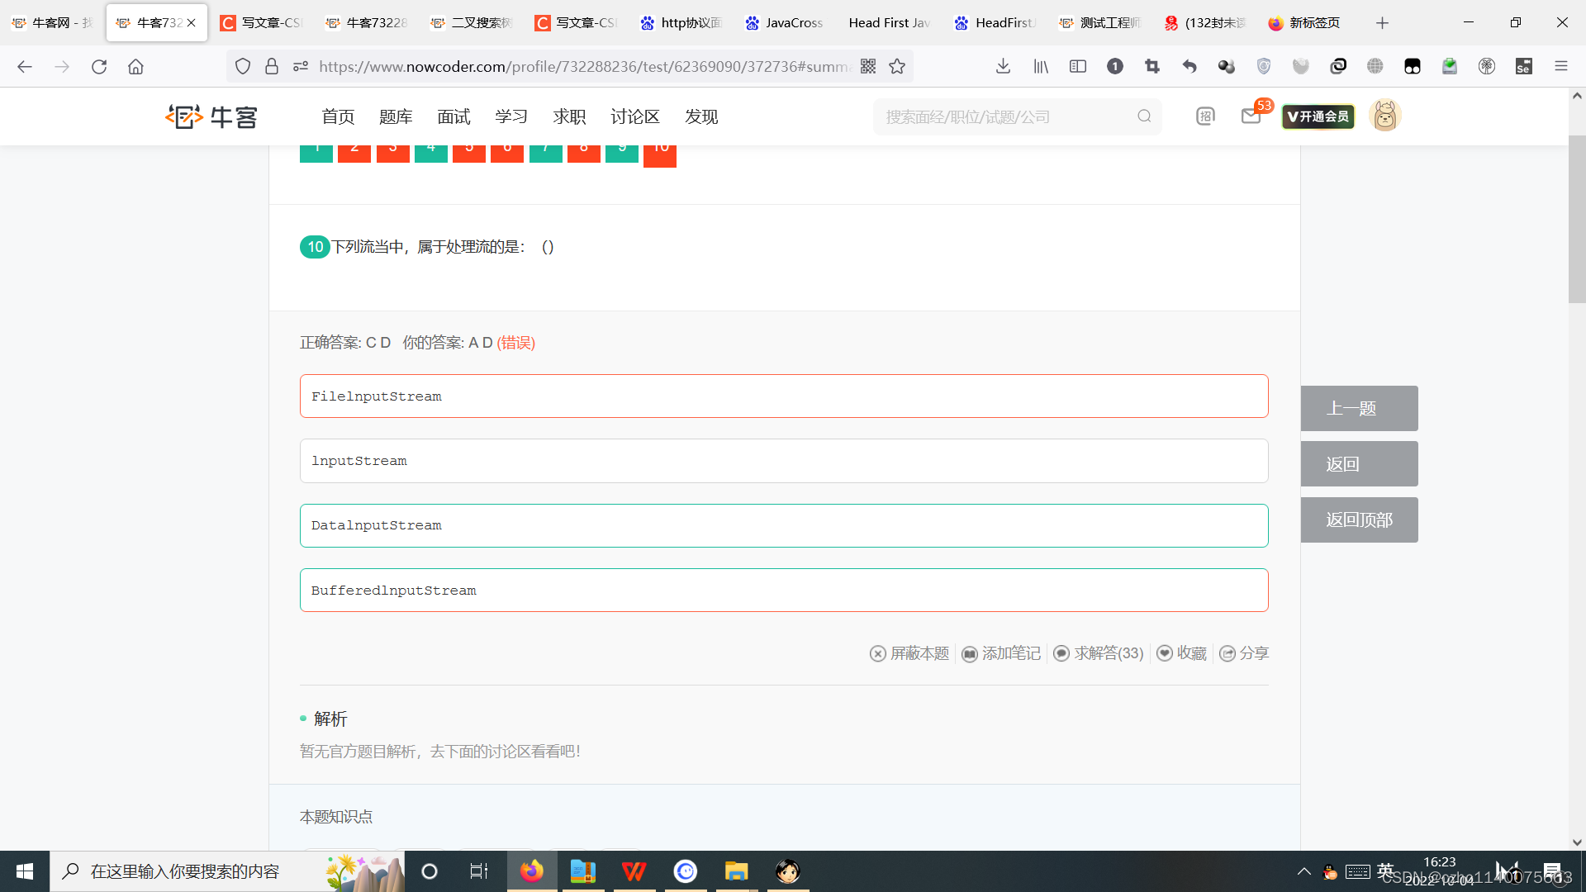Open the WPS Office taskbar icon
This screenshot has height=892, width=1586.
(634, 871)
